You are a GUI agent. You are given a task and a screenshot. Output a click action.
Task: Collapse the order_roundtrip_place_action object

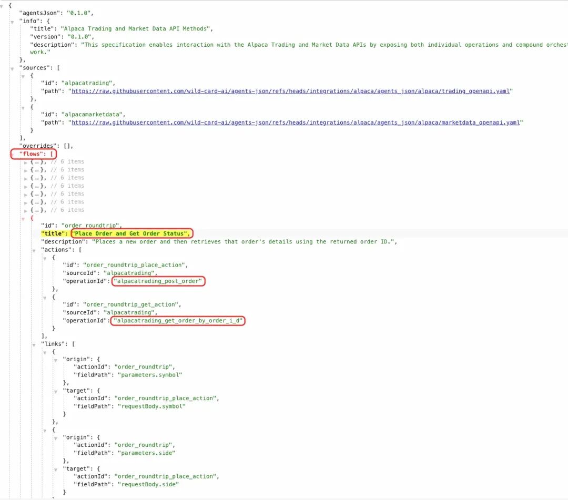45,259
